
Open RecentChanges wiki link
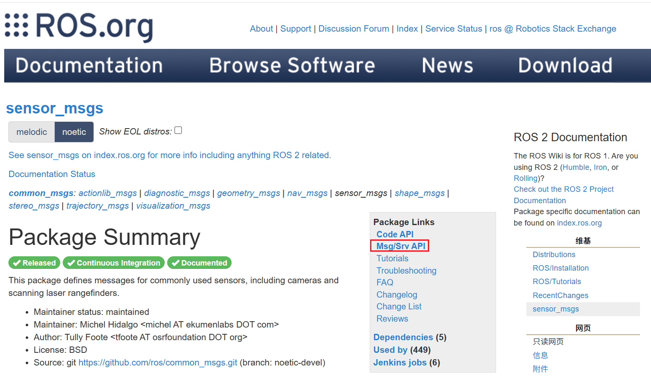click(x=560, y=295)
